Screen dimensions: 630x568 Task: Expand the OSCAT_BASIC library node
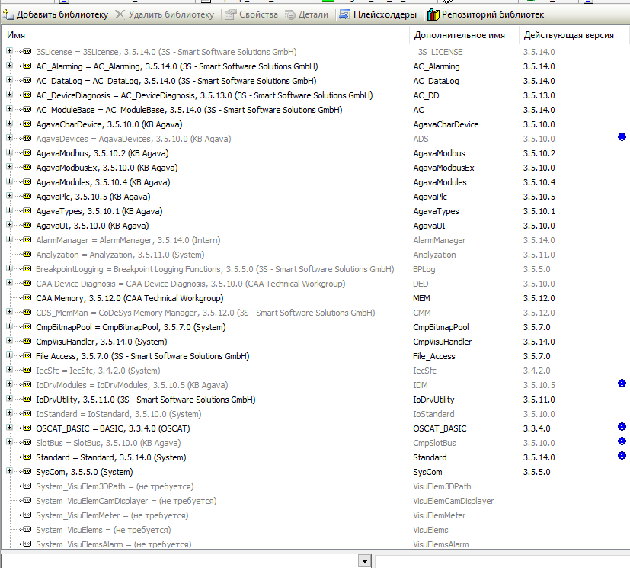(9, 427)
